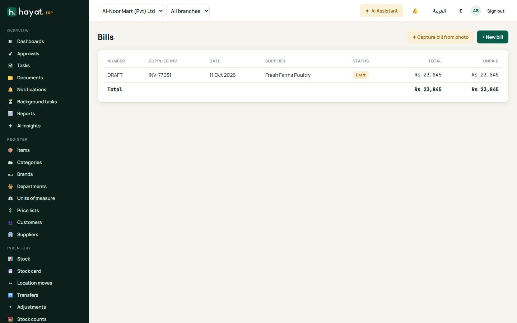The image size is (517, 323).
Task: Click the Background tasks hourglass icon
Action: click(x=10, y=102)
